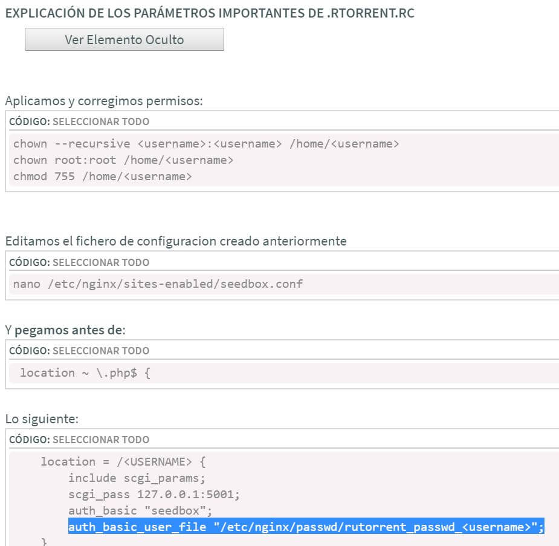Click the EXPLICACIÓN DE LOS PARÁMETROS heading
This screenshot has width=559, height=546.
(x=210, y=13)
